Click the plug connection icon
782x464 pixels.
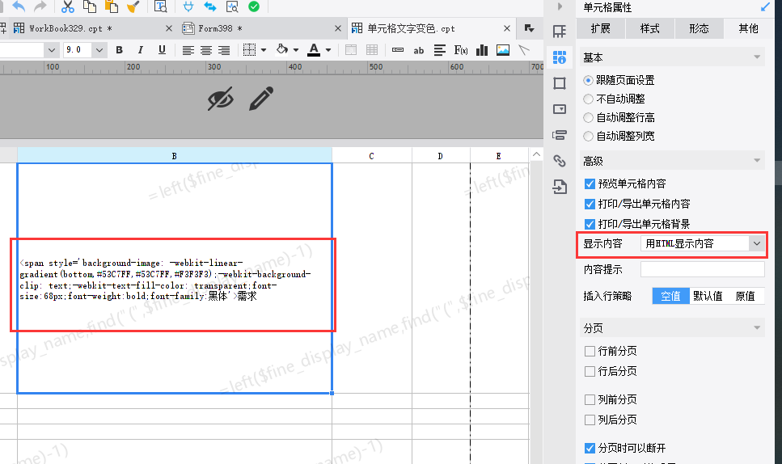tap(188, 6)
